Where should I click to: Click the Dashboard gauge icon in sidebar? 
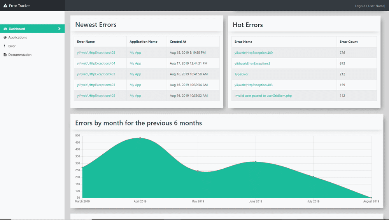5,29
